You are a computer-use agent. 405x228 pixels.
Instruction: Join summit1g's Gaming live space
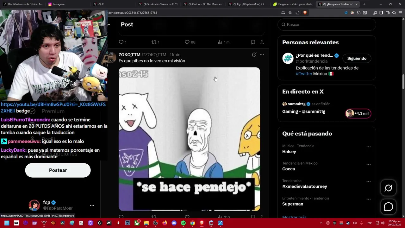point(304,111)
